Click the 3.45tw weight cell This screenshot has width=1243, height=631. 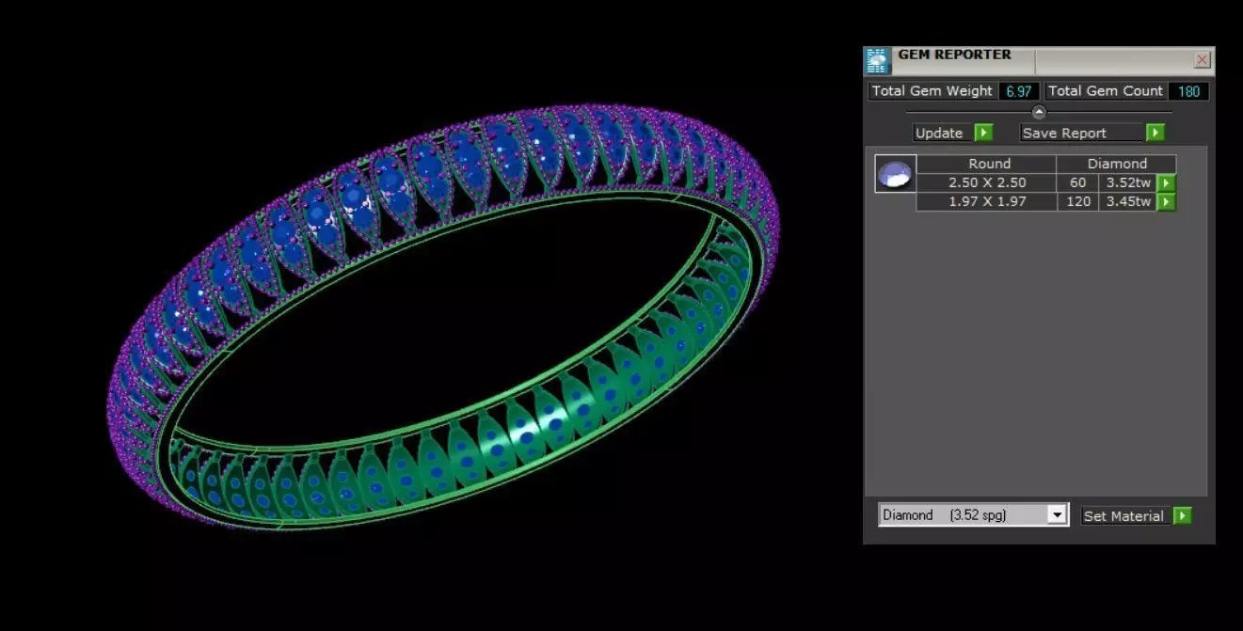[1127, 202]
